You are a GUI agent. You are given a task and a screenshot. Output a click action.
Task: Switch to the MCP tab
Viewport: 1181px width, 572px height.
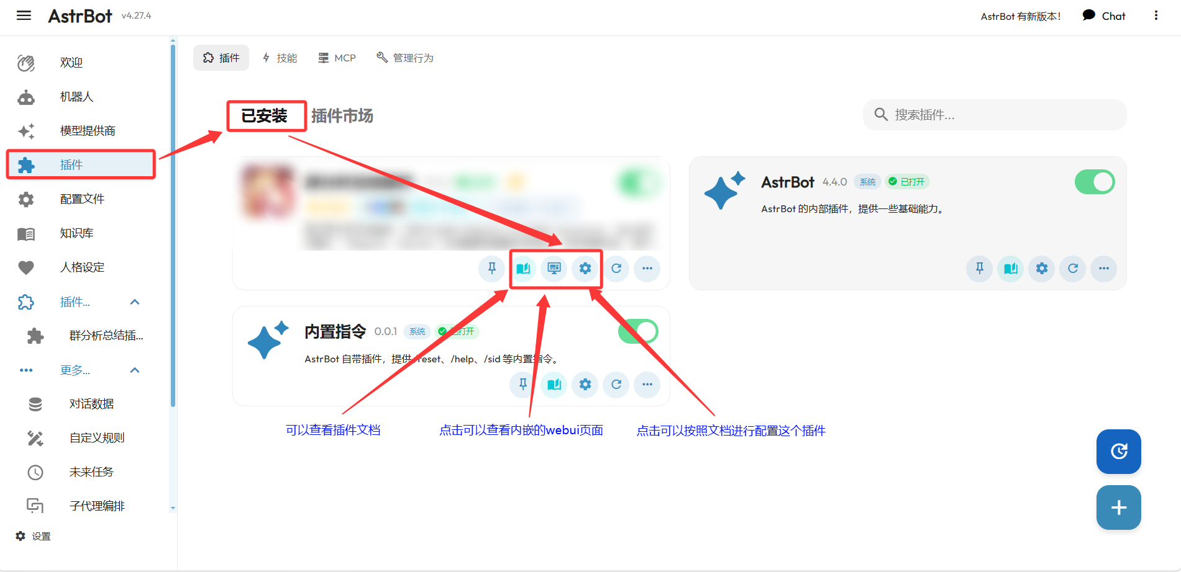[x=337, y=58]
